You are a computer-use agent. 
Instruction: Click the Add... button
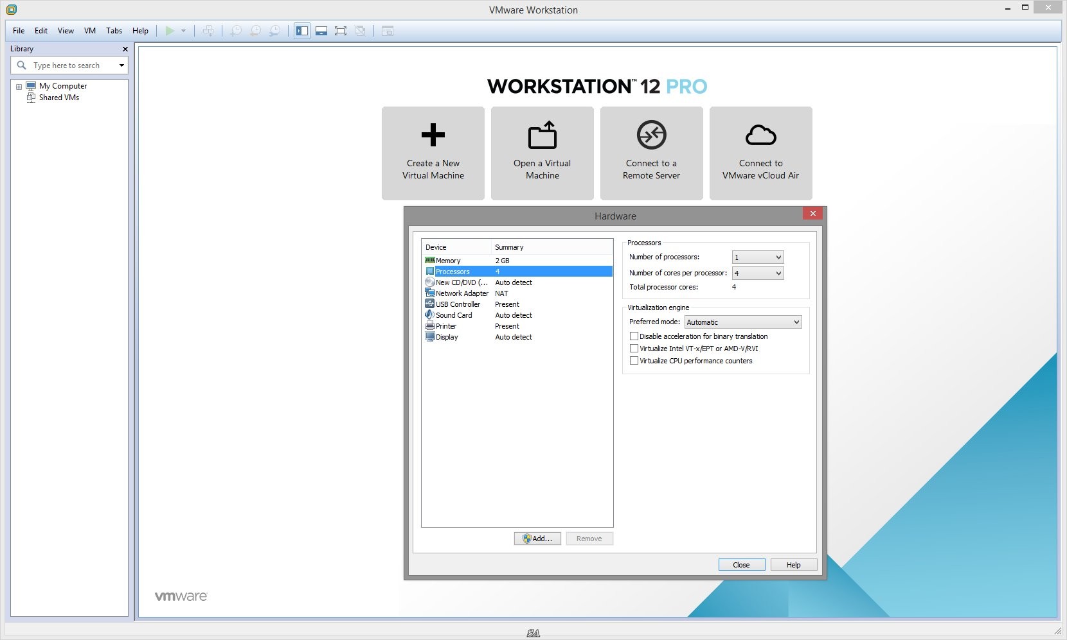coord(537,539)
